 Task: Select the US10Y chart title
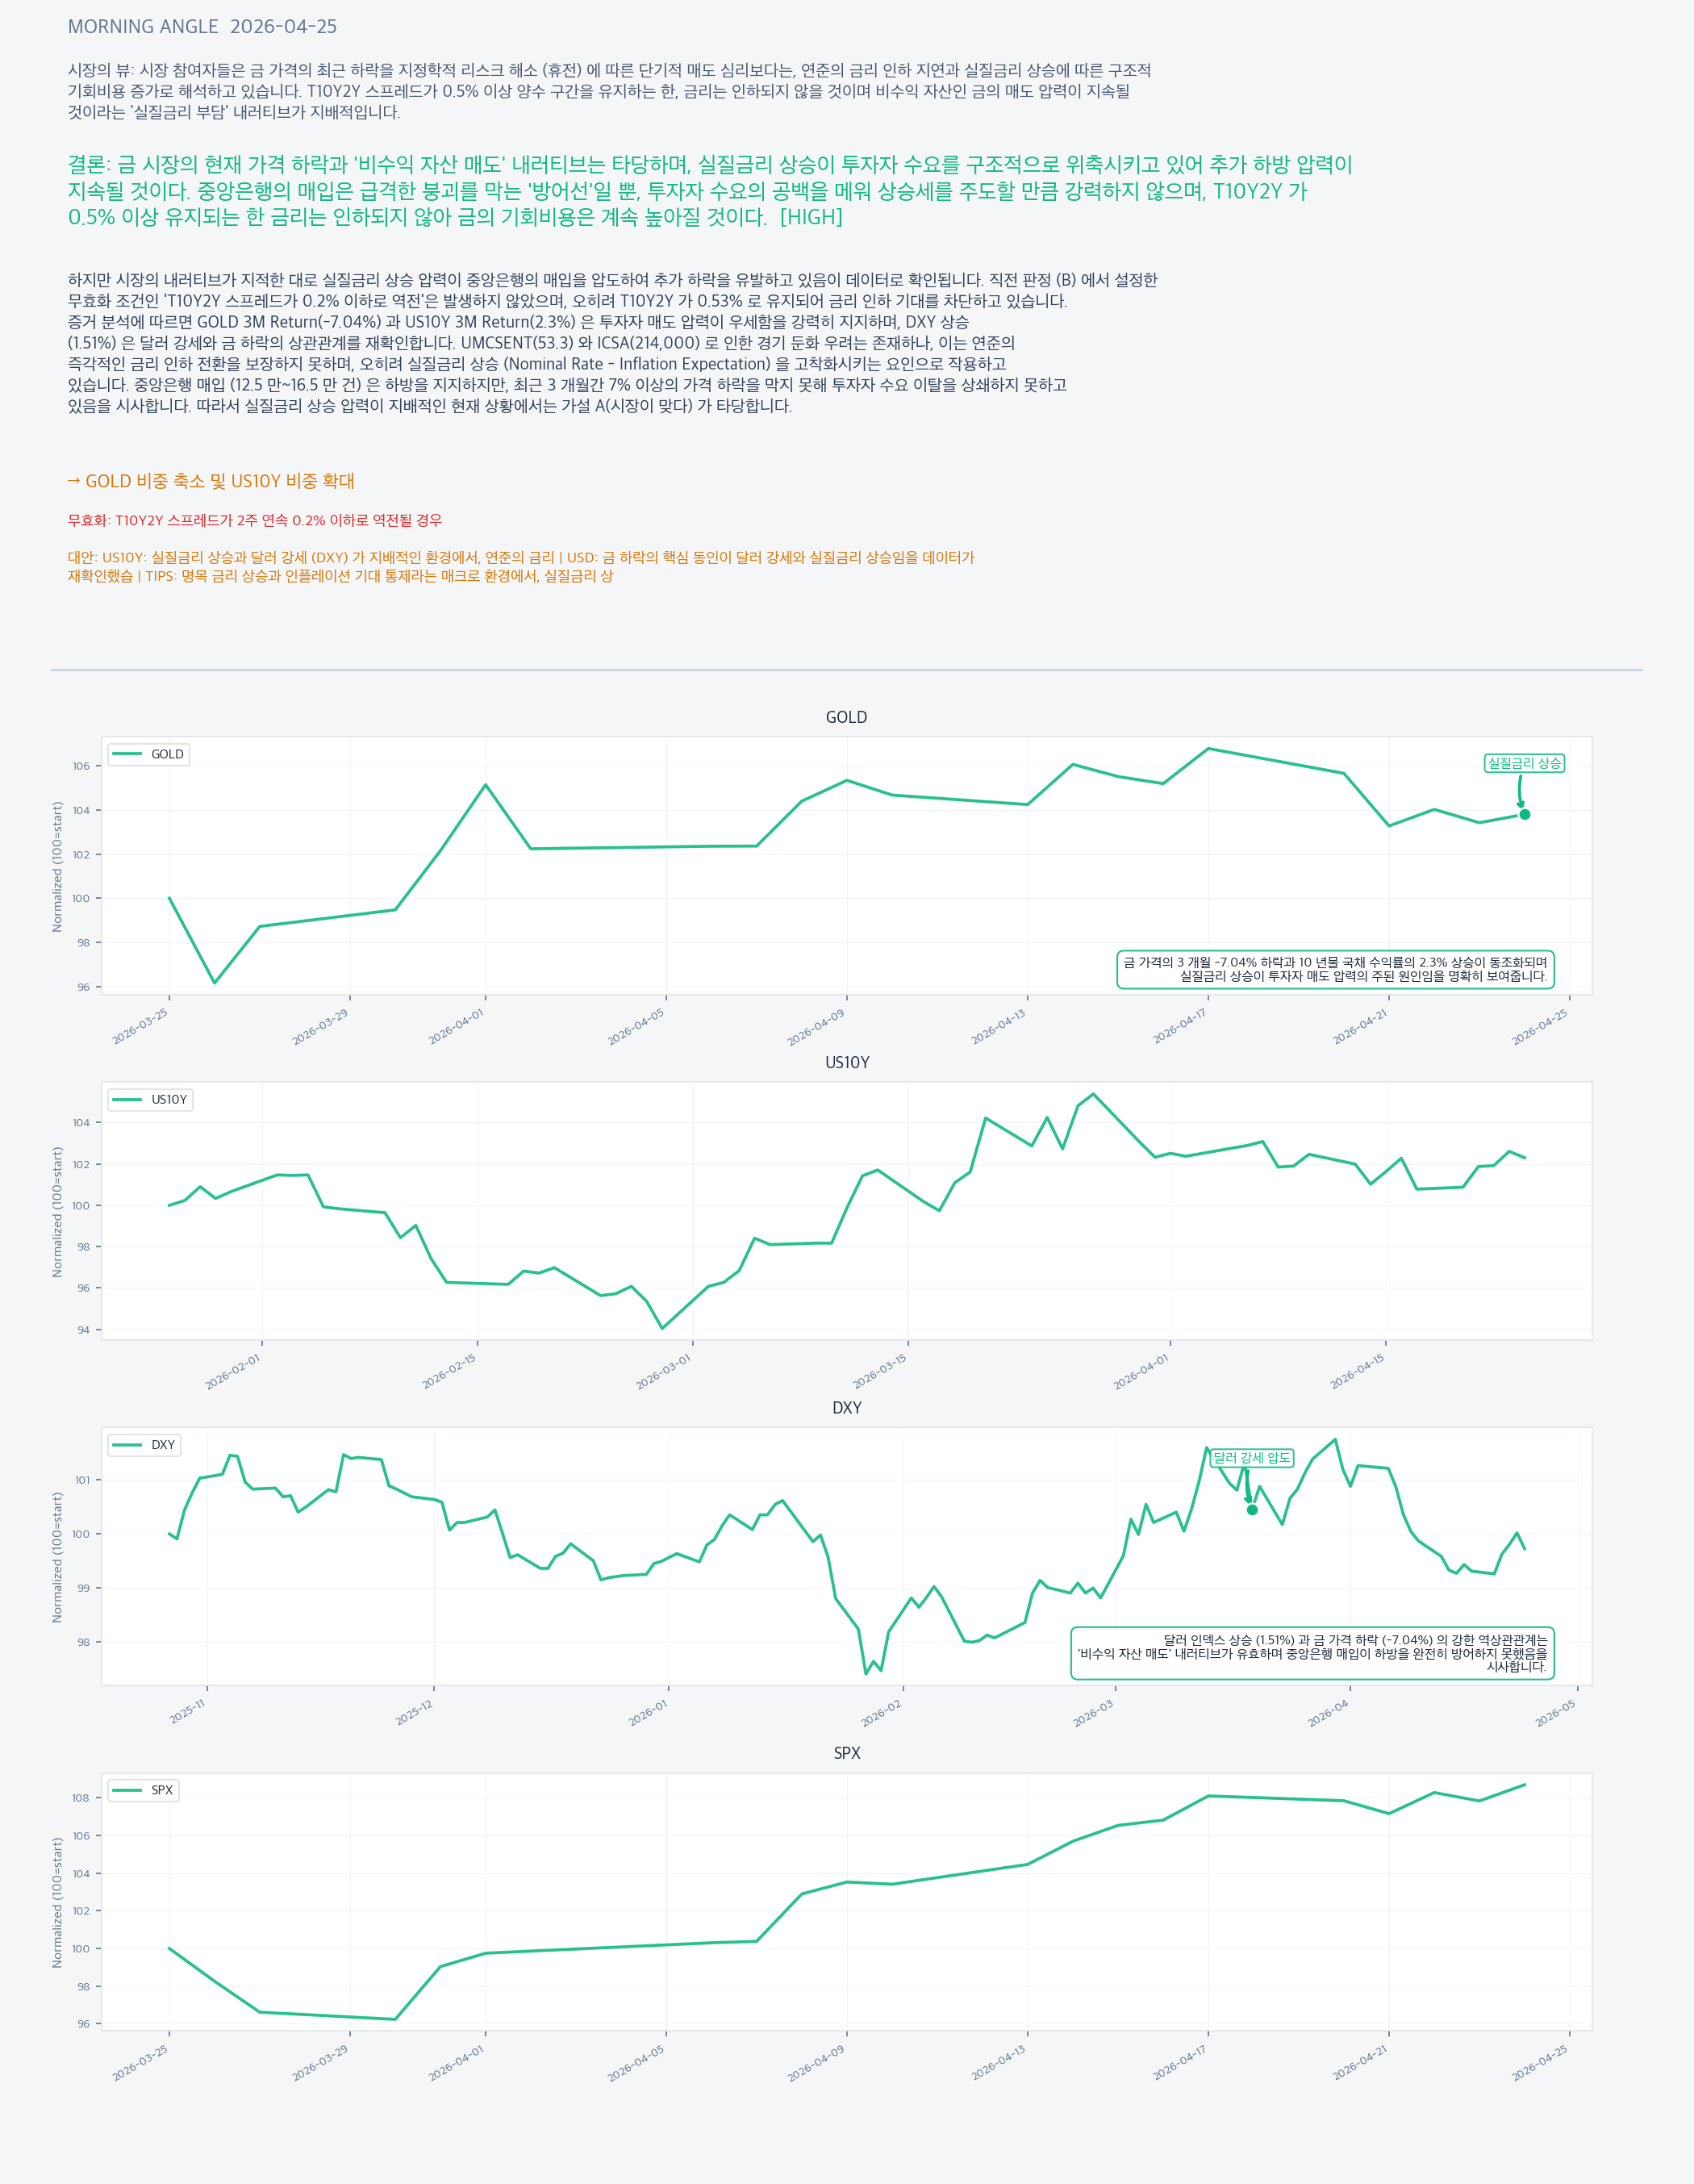pyautogui.click(x=846, y=1062)
